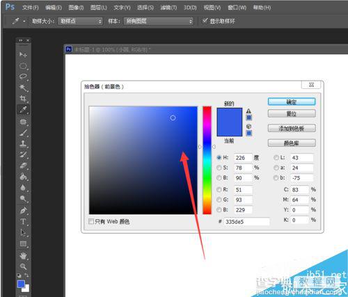Image resolution: width=348 pixels, height=297 pixels.
Task: Select the Type tool
Action: point(23,222)
